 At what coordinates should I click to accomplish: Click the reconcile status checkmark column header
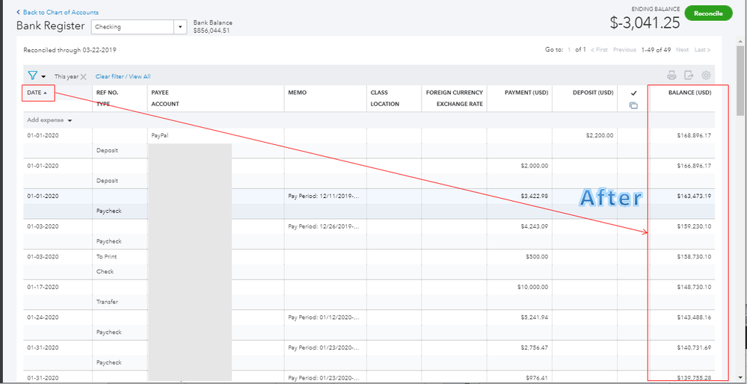pos(633,93)
